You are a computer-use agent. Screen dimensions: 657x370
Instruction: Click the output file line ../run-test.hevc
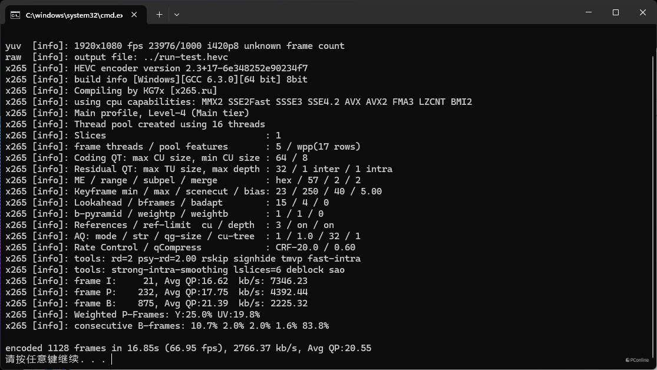pyautogui.click(x=117, y=57)
